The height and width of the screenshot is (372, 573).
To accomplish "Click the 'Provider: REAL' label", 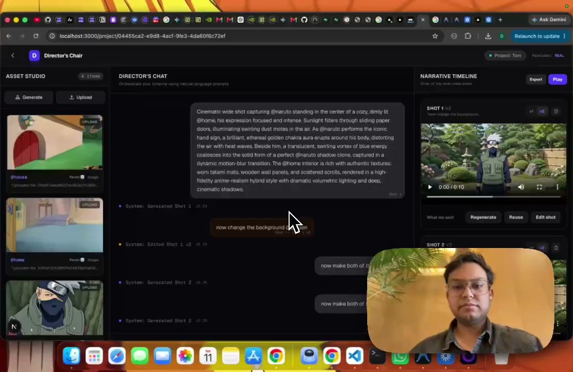I will (548, 55).
